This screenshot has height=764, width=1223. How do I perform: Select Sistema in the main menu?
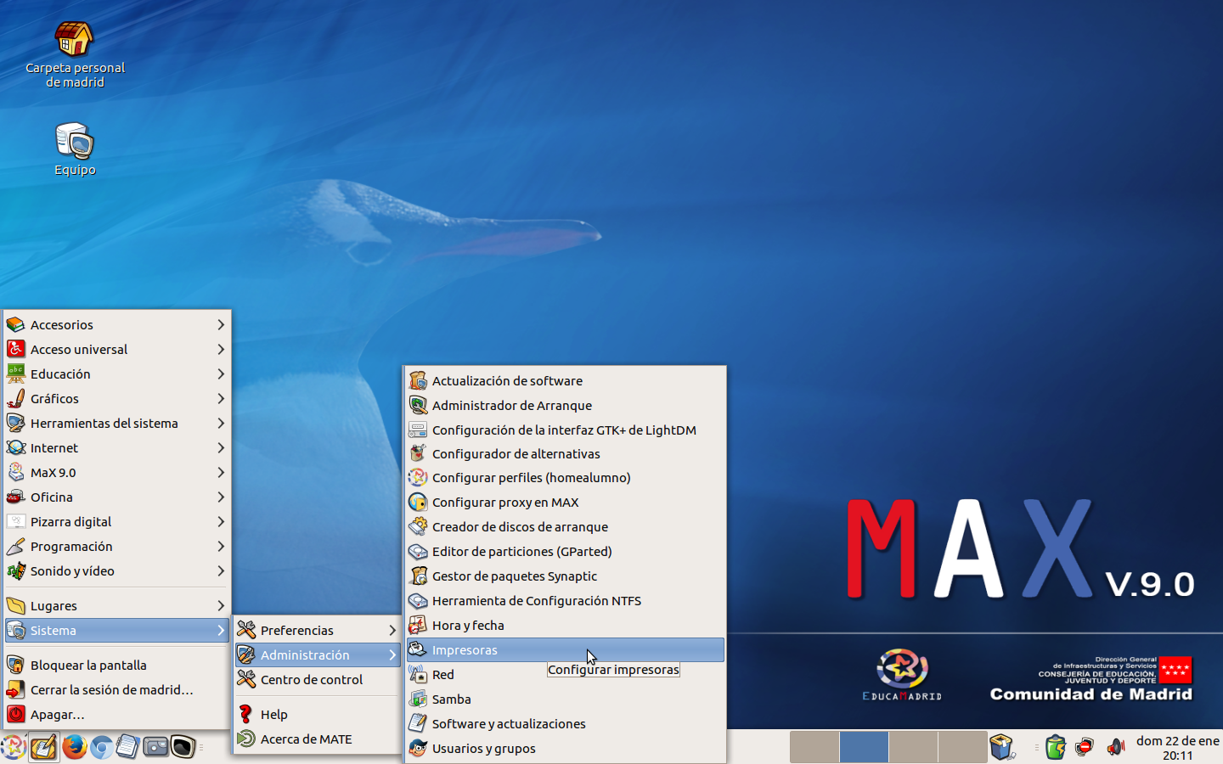(116, 631)
